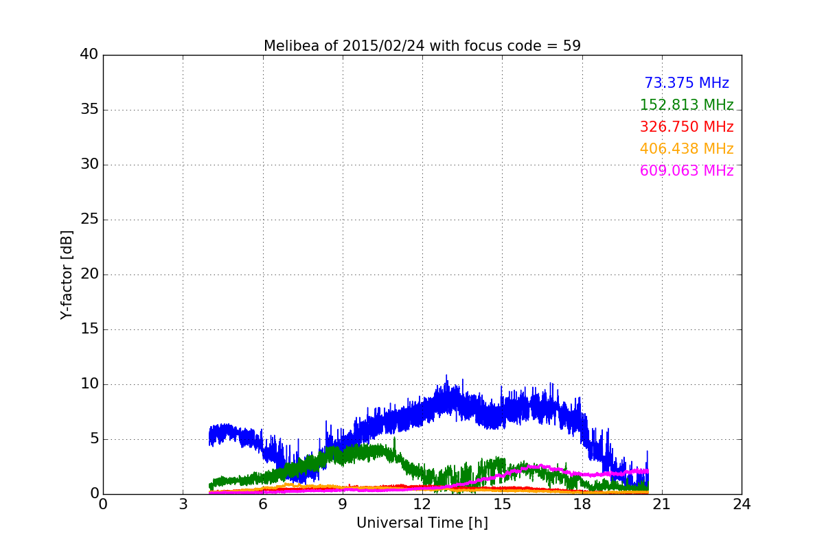Click the y-axis tick value 5
This screenshot has height=549, width=824.
(x=93, y=439)
